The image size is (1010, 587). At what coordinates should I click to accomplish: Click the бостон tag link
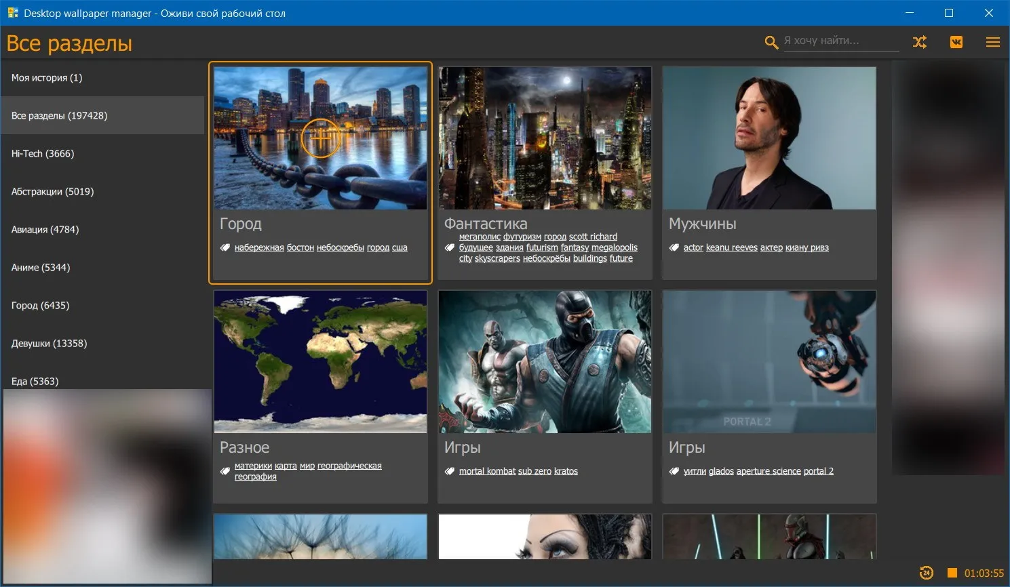click(x=300, y=247)
